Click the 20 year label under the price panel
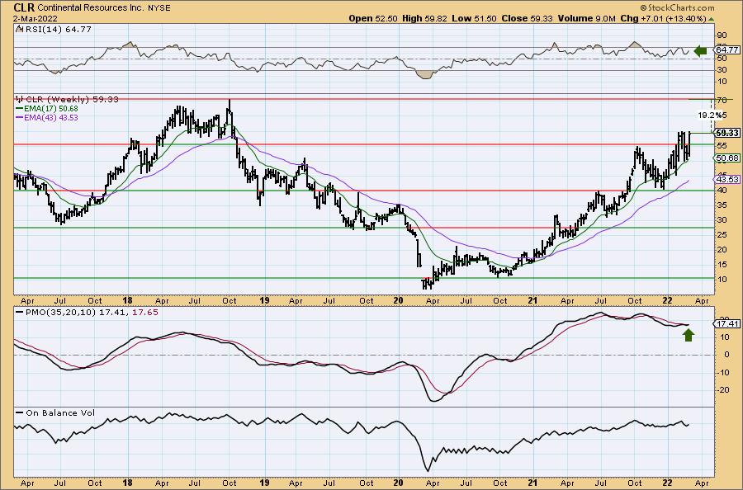743x490 pixels. pos(398,300)
